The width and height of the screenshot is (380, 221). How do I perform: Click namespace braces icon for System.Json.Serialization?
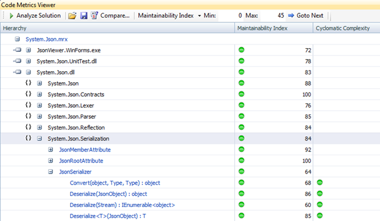point(29,138)
